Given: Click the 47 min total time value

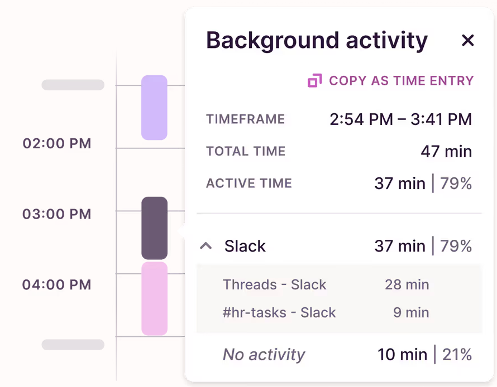Looking at the screenshot, I should [446, 151].
